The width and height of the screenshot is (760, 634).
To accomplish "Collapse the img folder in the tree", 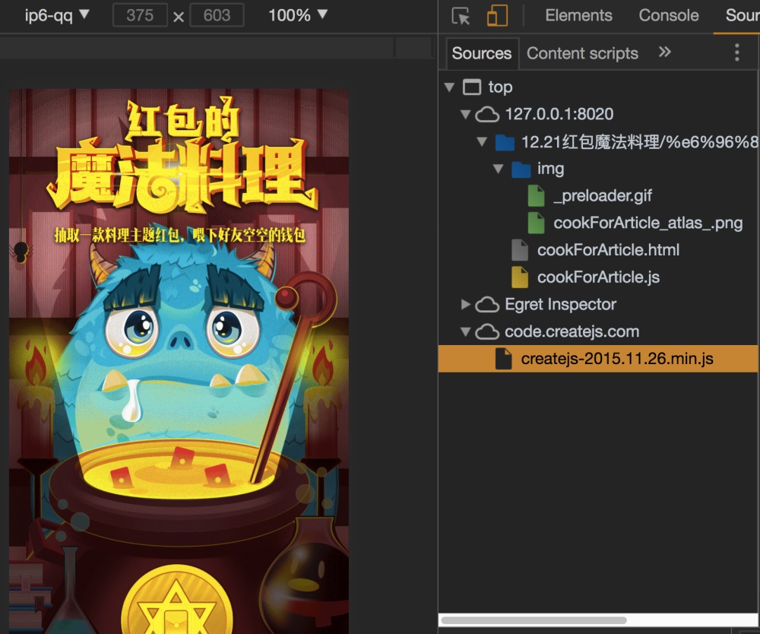I will [x=499, y=169].
